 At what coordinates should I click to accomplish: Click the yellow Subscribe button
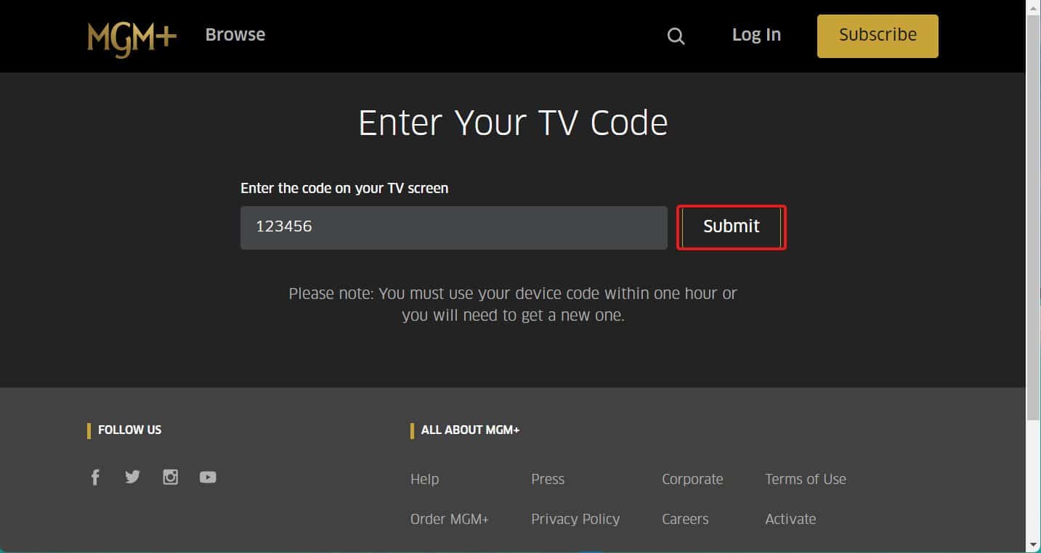pyautogui.click(x=877, y=35)
